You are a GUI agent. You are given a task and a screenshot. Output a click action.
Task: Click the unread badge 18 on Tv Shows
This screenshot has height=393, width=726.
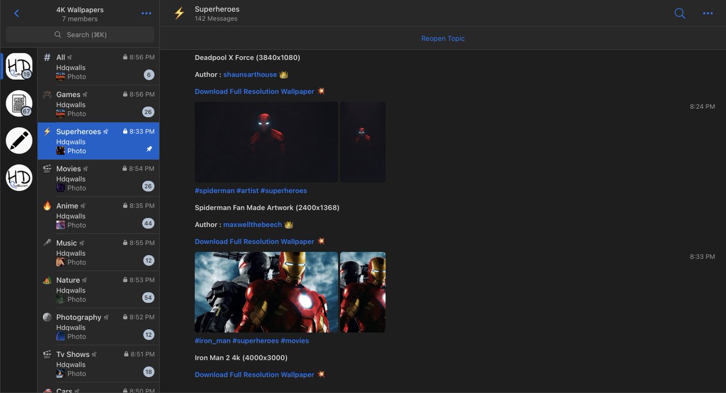click(x=148, y=372)
